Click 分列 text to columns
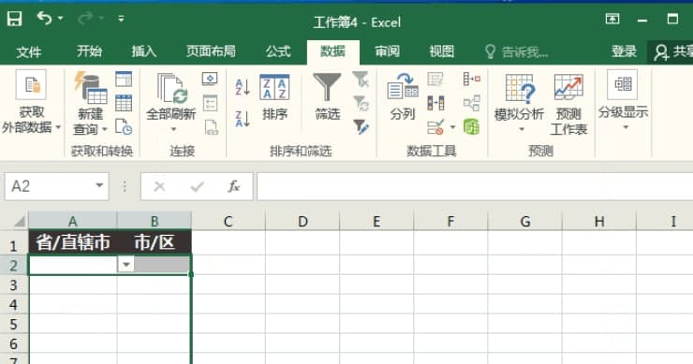Screen dimensions: 693x364 [403, 97]
